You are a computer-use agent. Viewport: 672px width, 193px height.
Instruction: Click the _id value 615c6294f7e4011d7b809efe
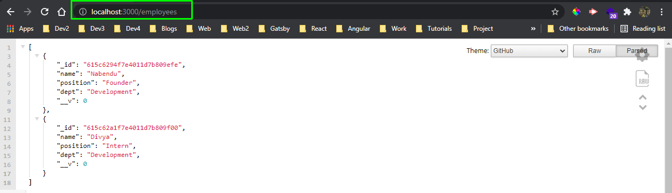(x=133, y=65)
